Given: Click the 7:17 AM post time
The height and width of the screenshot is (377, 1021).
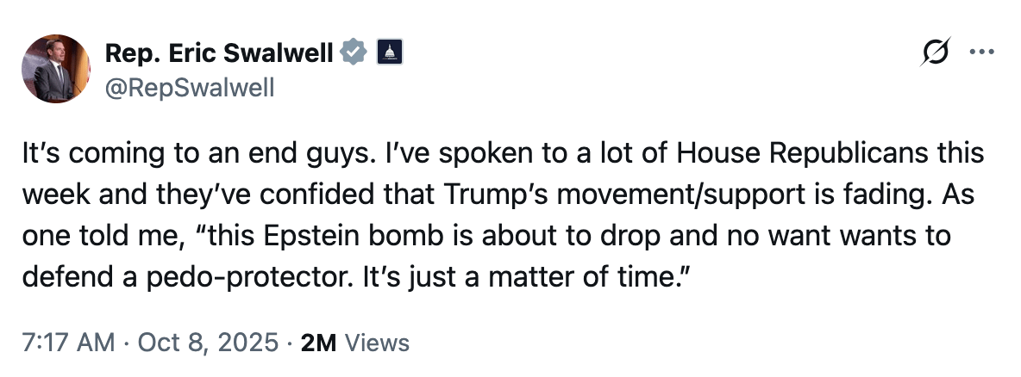Looking at the screenshot, I should click(x=69, y=343).
